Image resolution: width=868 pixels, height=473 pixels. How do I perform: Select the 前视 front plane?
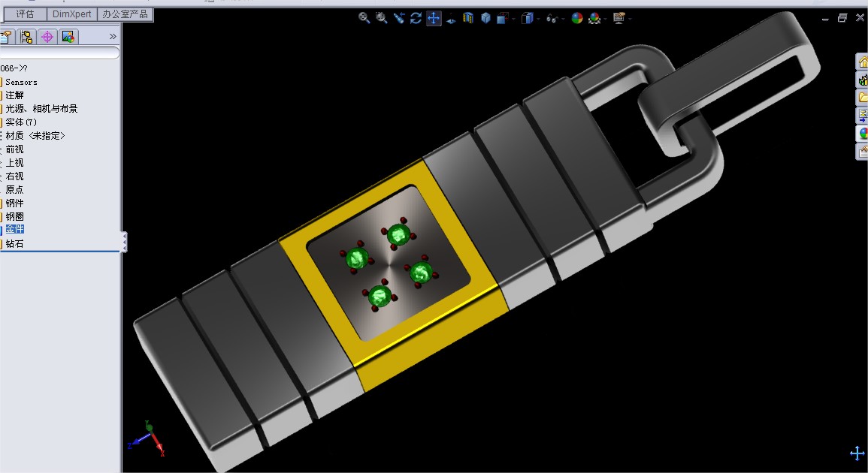point(14,149)
